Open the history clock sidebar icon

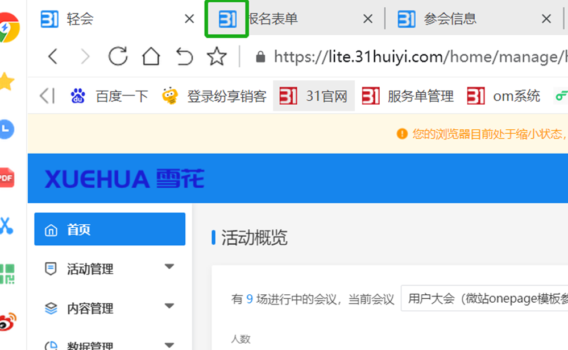click(x=6, y=130)
